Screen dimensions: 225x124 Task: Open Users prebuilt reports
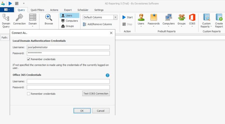point(141,20)
